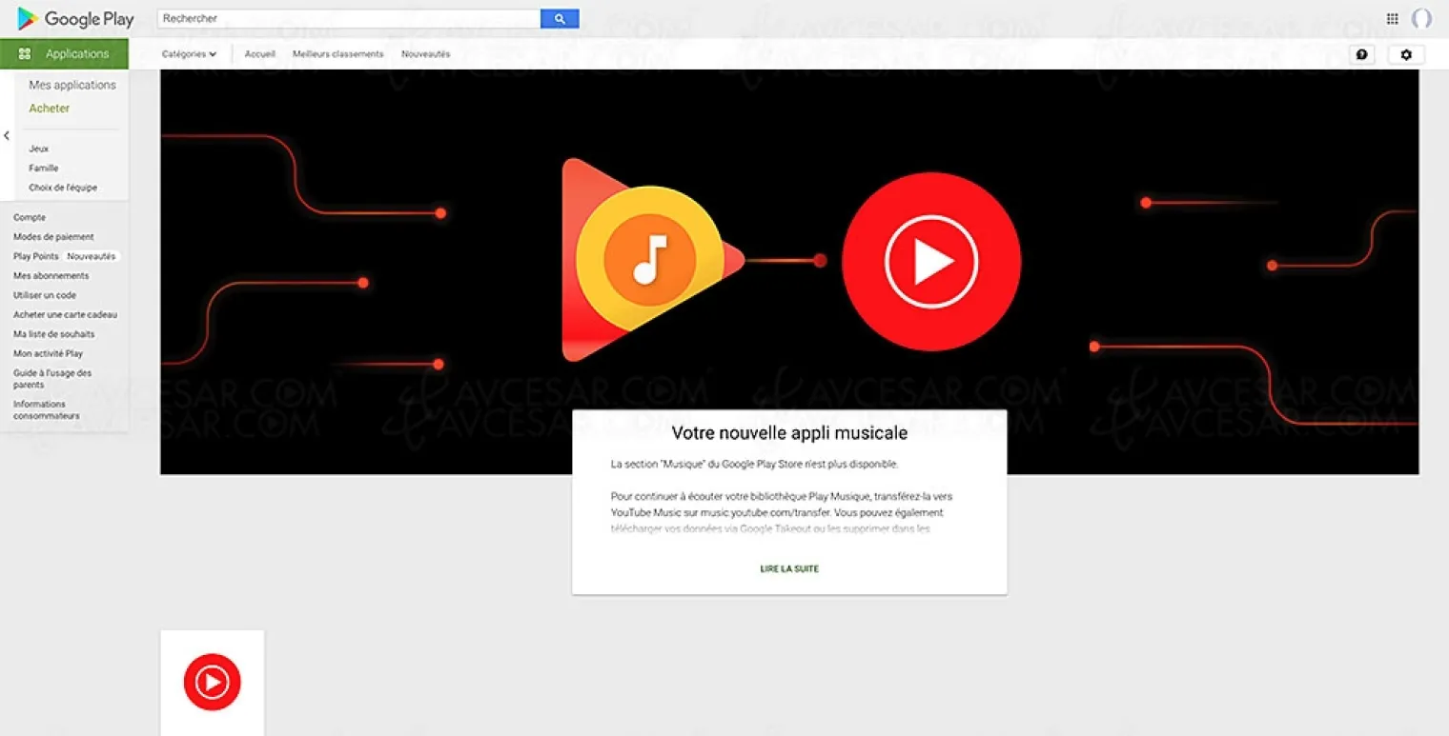Open the Famille category

pos(44,169)
